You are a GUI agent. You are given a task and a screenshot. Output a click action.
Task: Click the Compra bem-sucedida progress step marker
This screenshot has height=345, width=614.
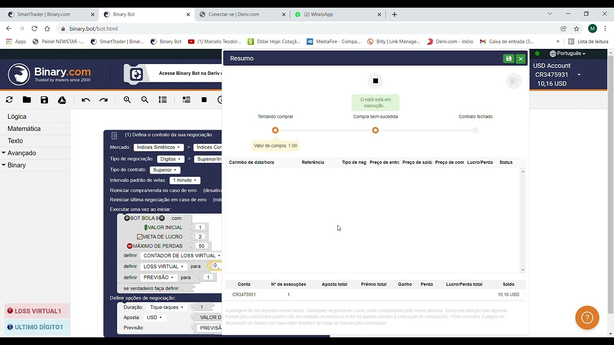coord(376,130)
